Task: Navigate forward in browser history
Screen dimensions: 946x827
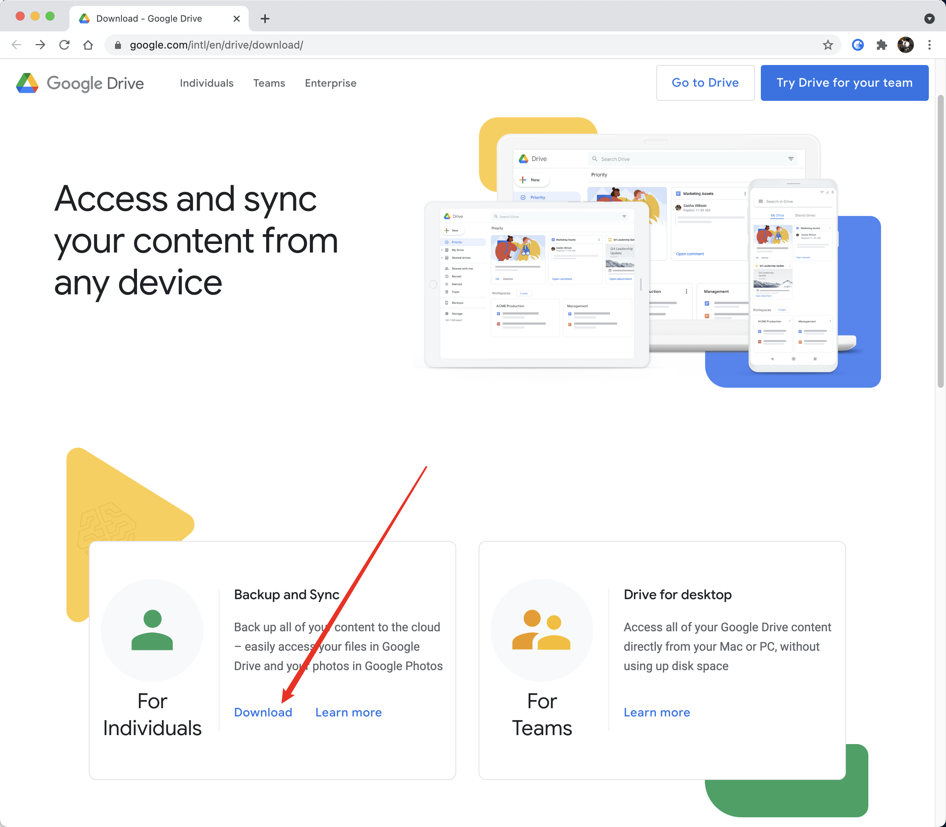Action: [x=40, y=45]
